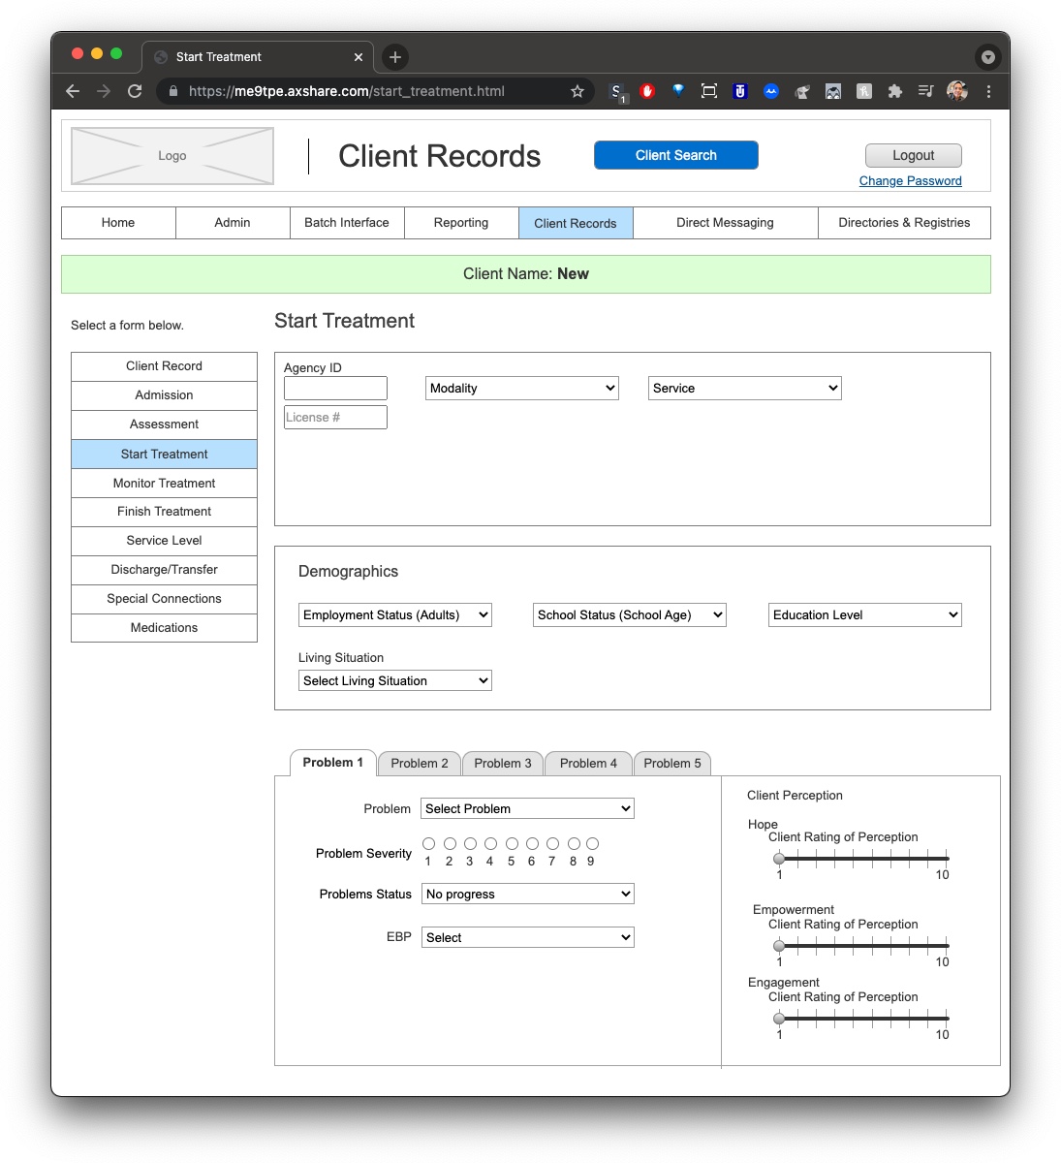
Task: Select Problem Severity rating 1
Action: click(x=428, y=844)
